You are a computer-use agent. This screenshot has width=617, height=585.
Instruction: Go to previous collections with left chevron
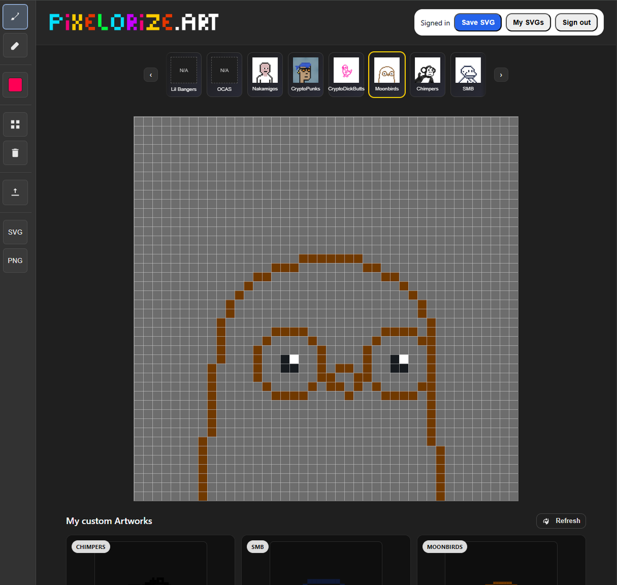[151, 75]
